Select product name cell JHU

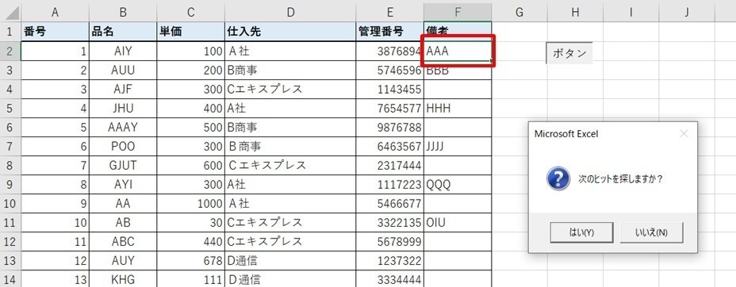tap(123, 109)
